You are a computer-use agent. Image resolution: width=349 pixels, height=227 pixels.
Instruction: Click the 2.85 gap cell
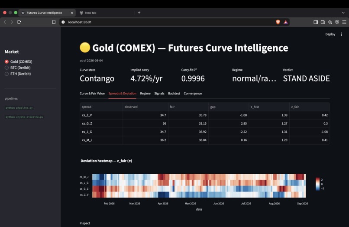(x=229, y=123)
